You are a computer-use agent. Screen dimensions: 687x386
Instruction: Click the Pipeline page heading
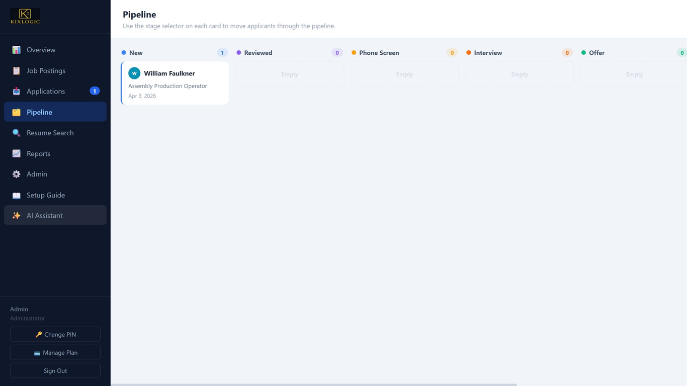click(139, 15)
